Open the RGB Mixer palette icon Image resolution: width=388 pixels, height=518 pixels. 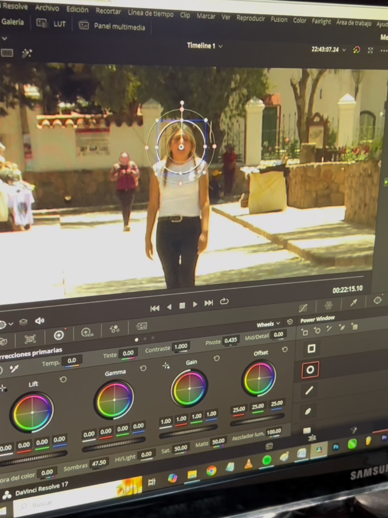click(114, 329)
